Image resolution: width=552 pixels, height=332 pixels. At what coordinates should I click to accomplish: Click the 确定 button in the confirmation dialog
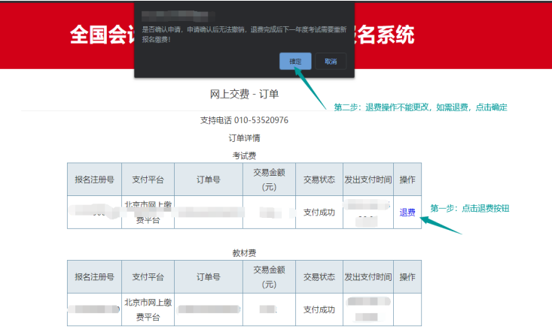tap(295, 61)
